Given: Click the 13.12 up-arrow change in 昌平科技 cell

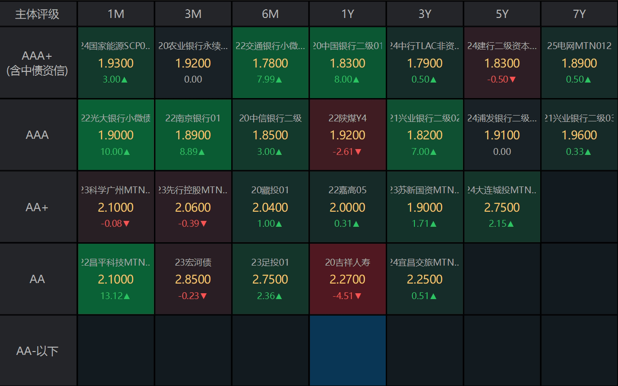Looking at the screenshot, I should [x=116, y=296].
